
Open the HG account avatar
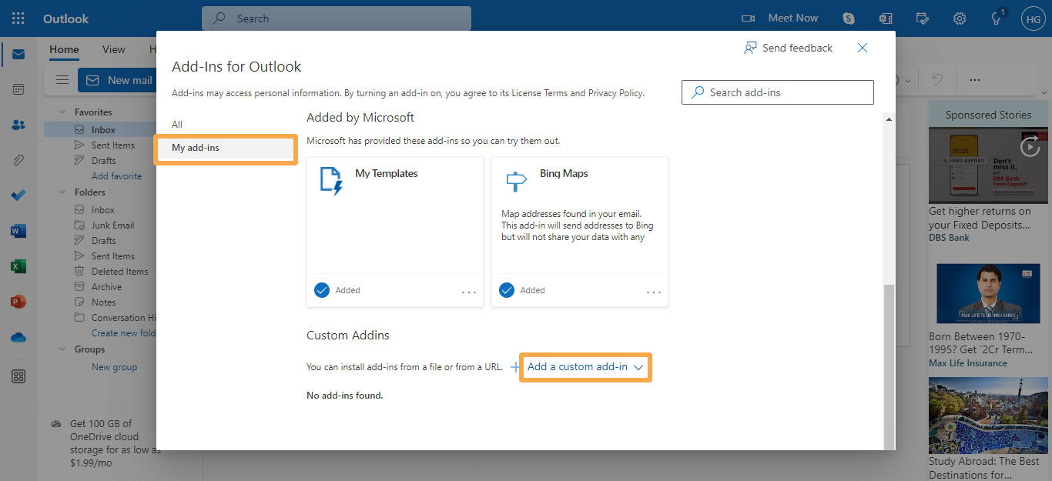pos(1033,18)
